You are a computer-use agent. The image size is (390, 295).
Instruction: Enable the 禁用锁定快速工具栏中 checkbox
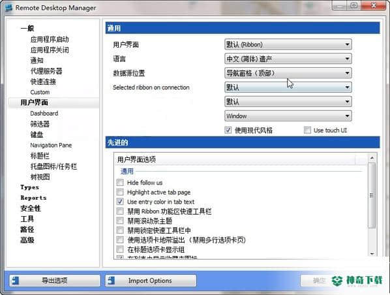click(120, 230)
